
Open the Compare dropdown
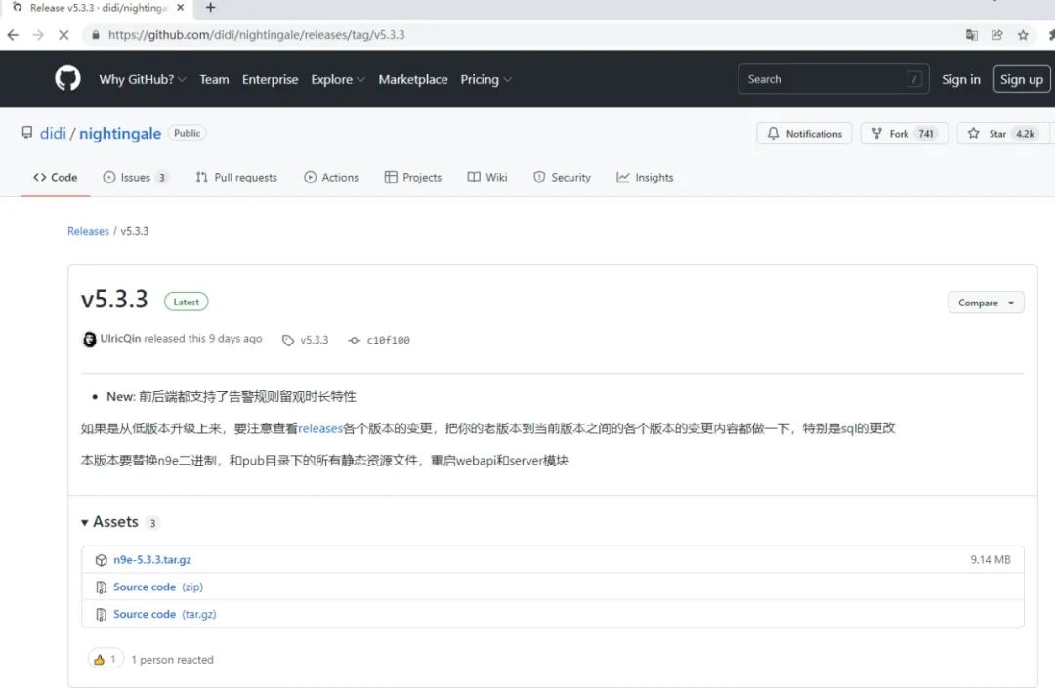tap(986, 302)
